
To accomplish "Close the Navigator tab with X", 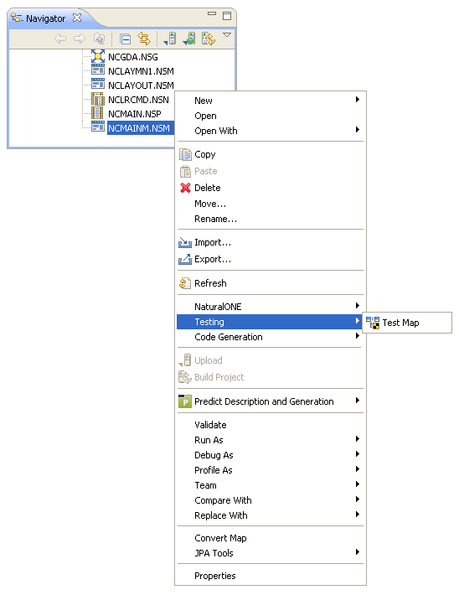I will click(x=77, y=18).
